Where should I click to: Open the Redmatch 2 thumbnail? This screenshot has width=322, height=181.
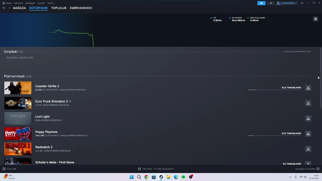click(18, 149)
